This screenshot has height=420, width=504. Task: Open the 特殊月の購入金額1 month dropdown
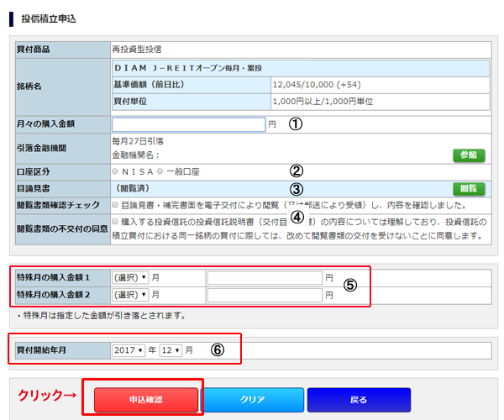[x=129, y=277]
